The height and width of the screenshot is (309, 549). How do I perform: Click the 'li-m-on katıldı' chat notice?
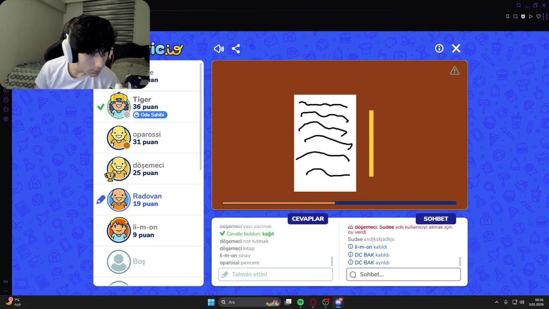pyautogui.click(x=368, y=247)
